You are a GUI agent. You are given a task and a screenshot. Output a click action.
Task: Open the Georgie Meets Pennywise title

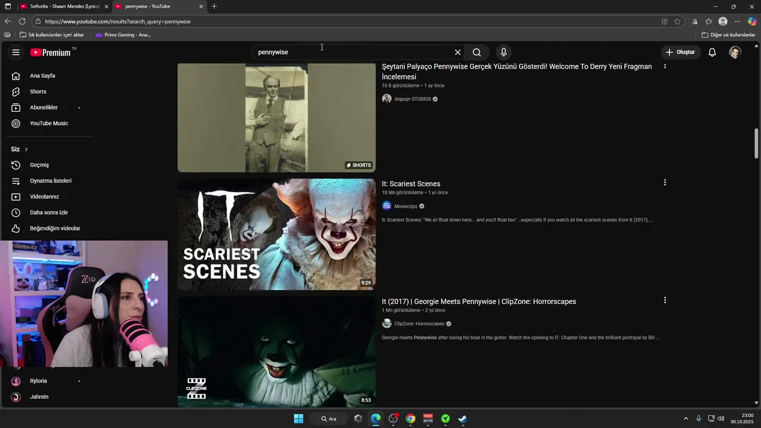coord(479,302)
